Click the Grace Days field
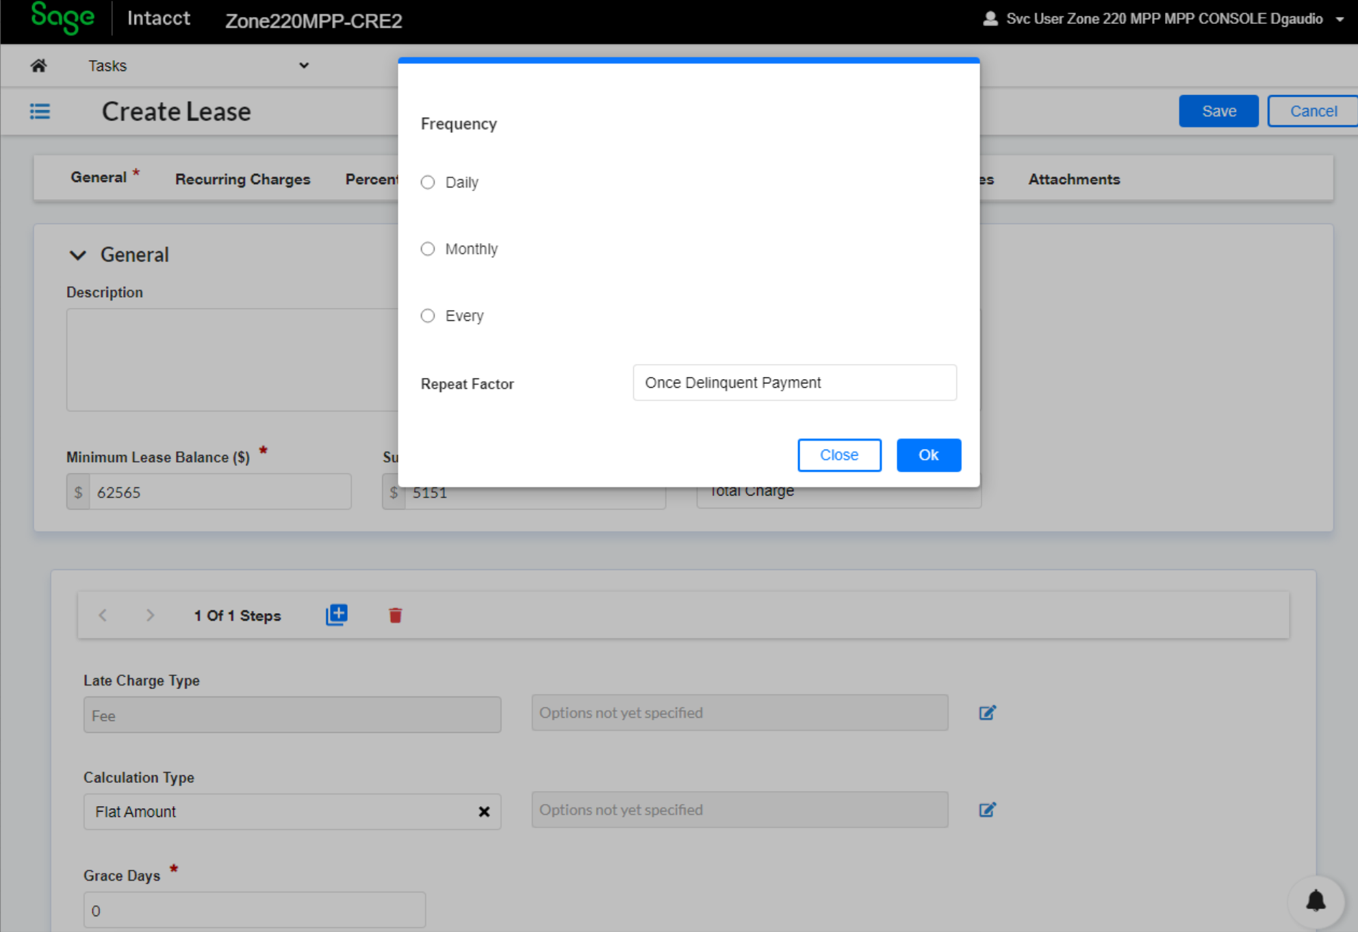Image resolution: width=1358 pixels, height=932 pixels. coord(255,910)
